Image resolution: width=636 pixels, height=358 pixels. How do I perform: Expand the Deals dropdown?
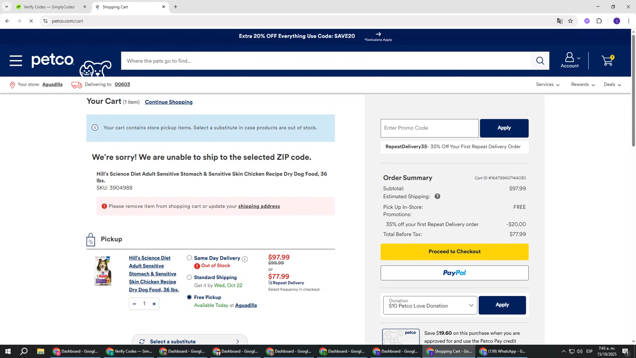tap(613, 84)
